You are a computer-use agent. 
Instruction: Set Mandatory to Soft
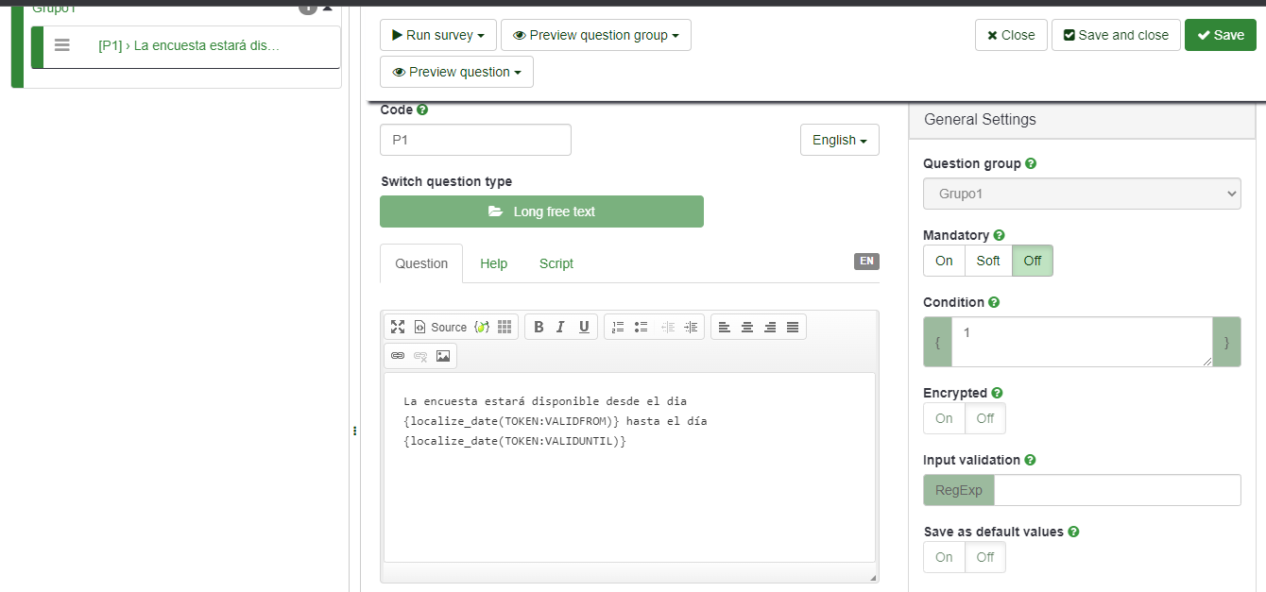(x=988, y=261)
